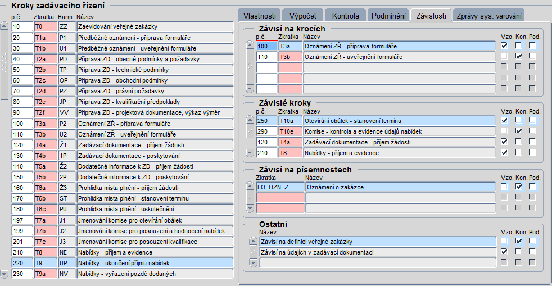Click the p.č. field containing 100 in Závisí na krocích
Screen dimensions: 552x286
coord(267,46)
